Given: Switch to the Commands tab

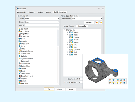Looking at the screenshot, I should point(21,12).
